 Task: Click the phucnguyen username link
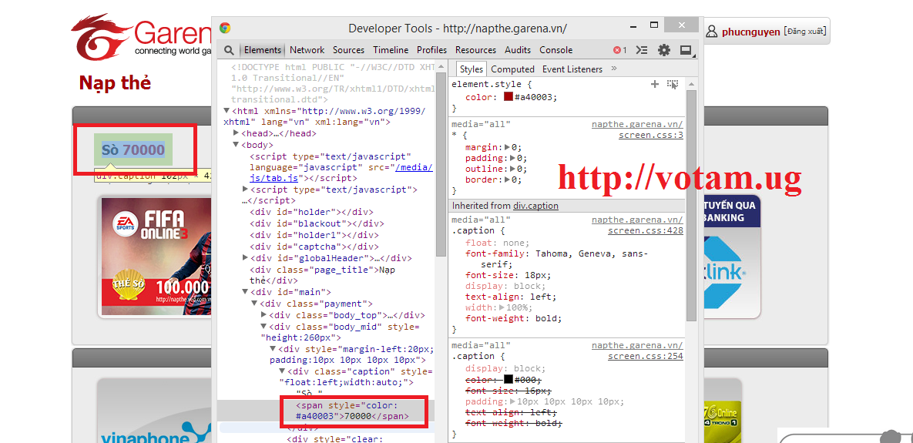750,32
